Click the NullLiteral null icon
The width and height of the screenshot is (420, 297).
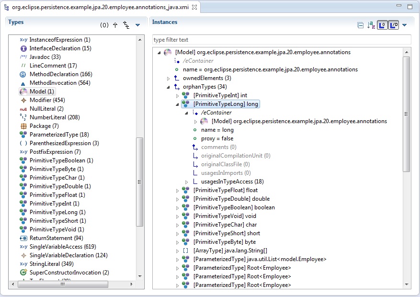tap(23, 109)
